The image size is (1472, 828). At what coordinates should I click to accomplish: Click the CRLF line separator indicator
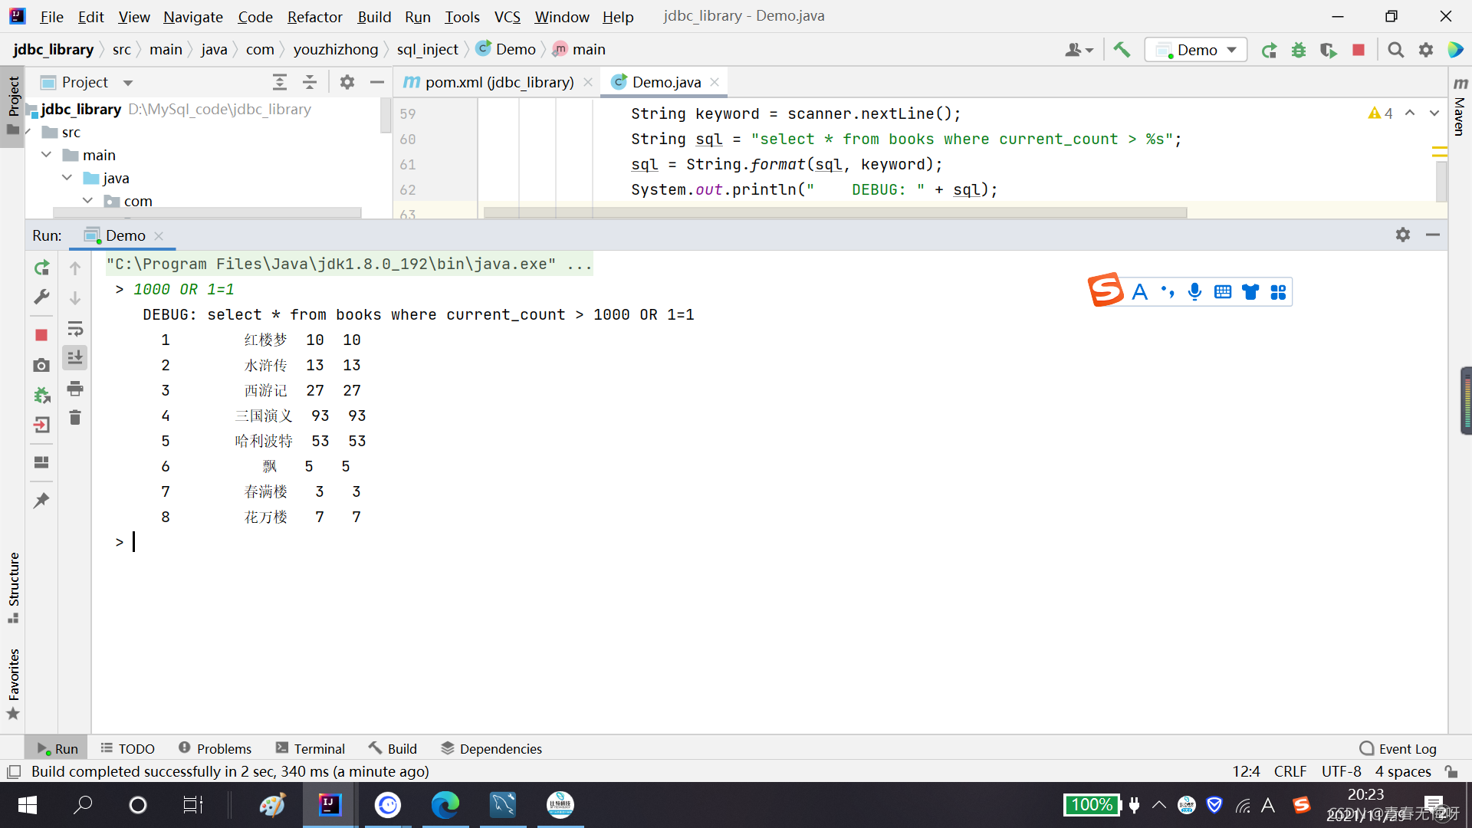click(x=1290, y=771)
